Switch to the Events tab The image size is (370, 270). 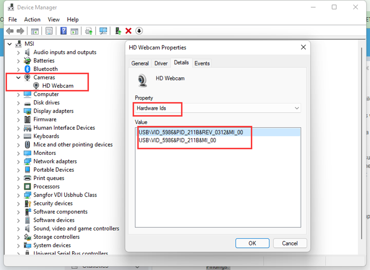coord(202,63)
